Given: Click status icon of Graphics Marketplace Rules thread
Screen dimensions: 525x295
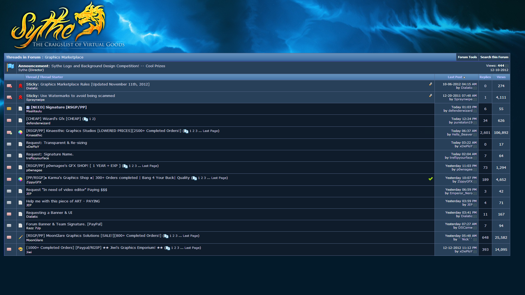Looking at the screenshot, I should [x=9, y=86].
